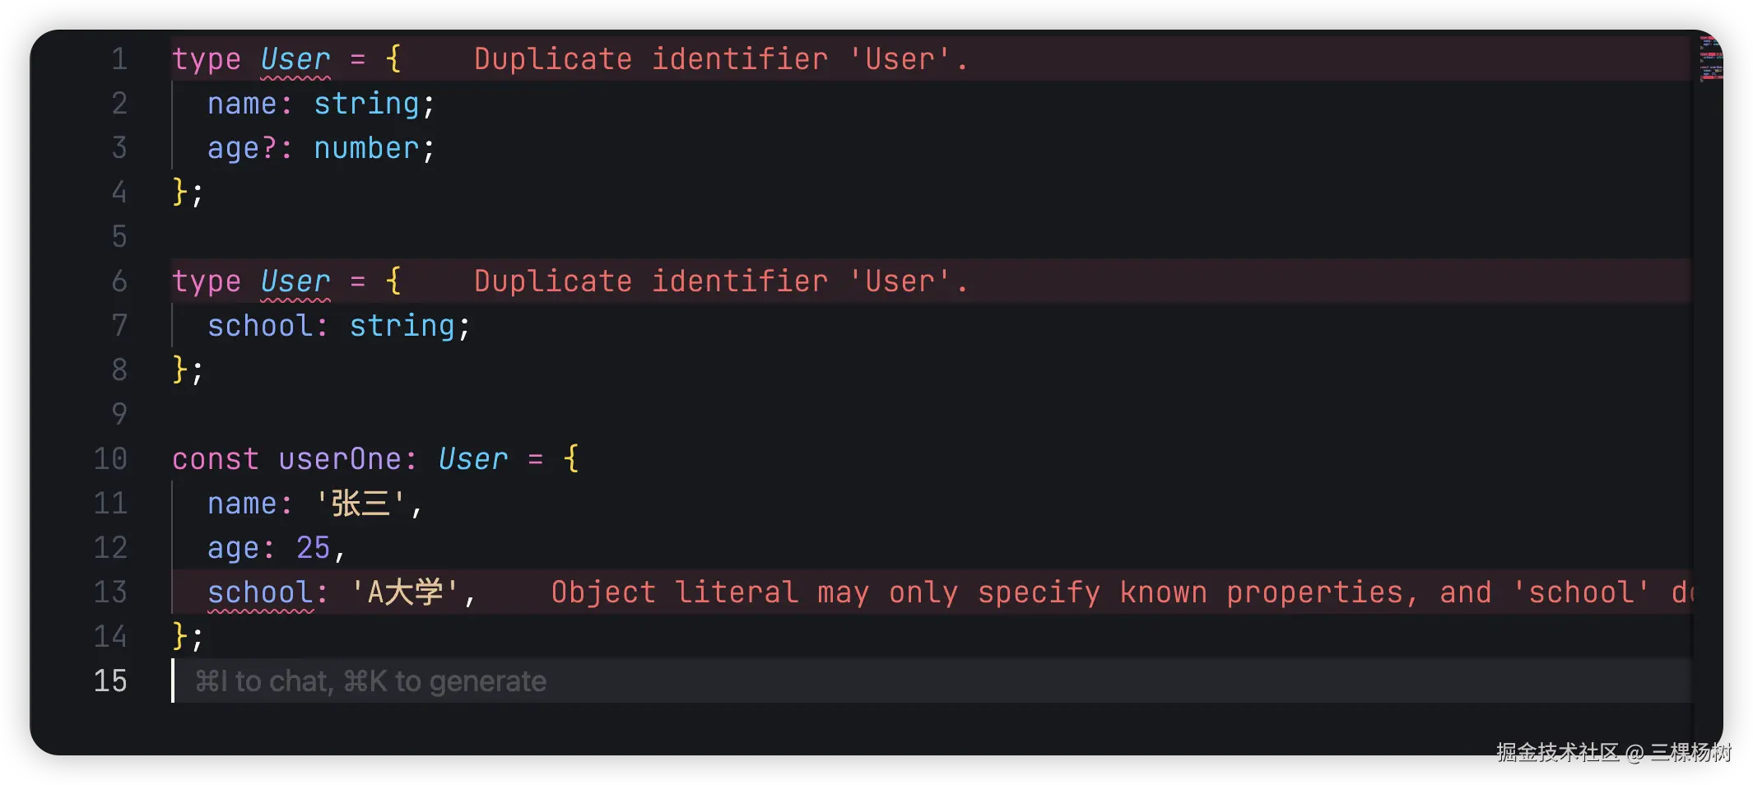Click the underlined 'User' identifier on line 1
This screenshot has width=1753, height=785.
click(x=295, y=59)
